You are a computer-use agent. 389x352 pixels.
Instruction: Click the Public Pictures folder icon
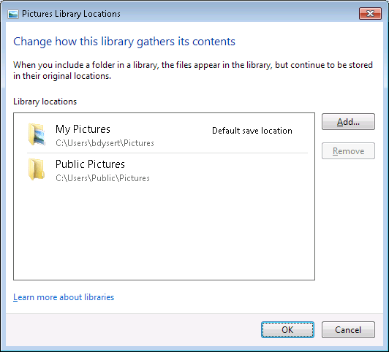(37, 169)
